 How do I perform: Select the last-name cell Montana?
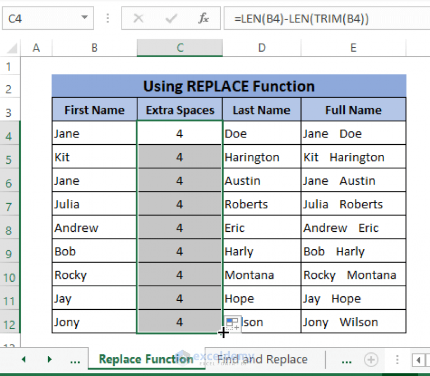click(x=262, y=275)
